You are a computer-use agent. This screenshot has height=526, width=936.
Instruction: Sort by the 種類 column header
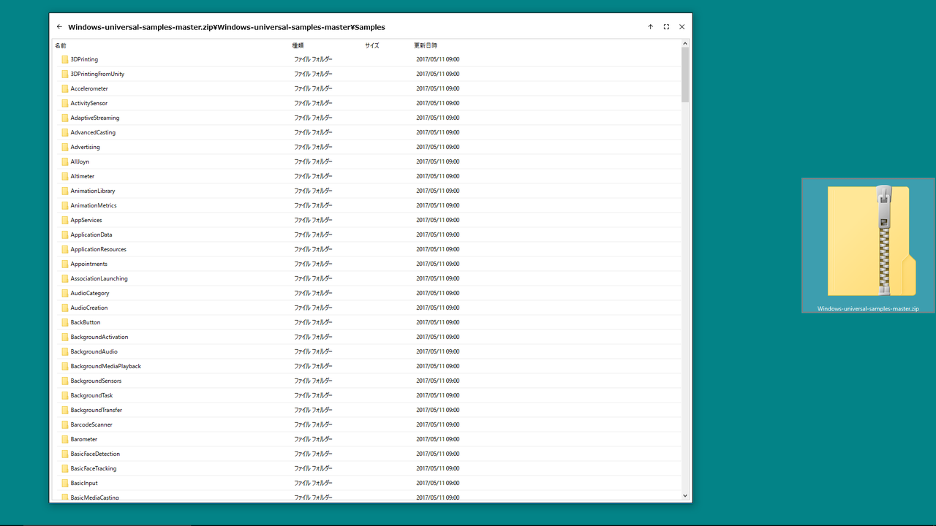click(x=298, y=45)
